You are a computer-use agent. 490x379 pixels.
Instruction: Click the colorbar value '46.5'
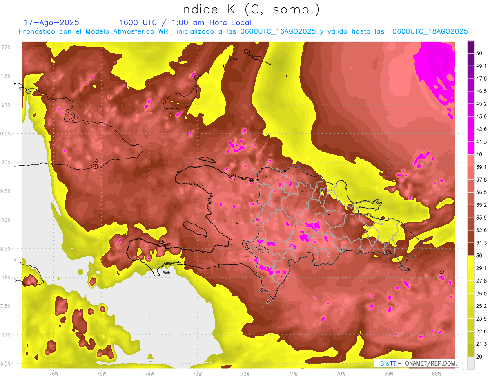[x=481, y=91]
